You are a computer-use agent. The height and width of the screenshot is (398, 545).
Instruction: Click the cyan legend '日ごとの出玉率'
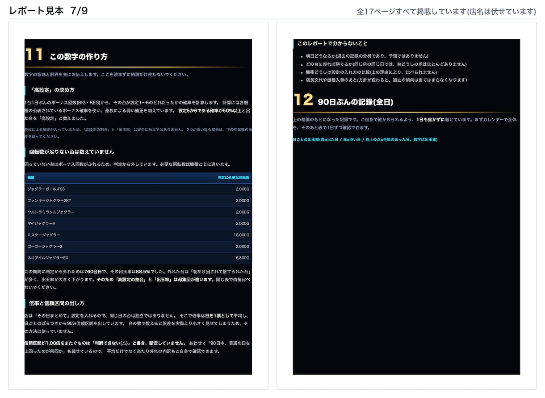click(365, 140)
